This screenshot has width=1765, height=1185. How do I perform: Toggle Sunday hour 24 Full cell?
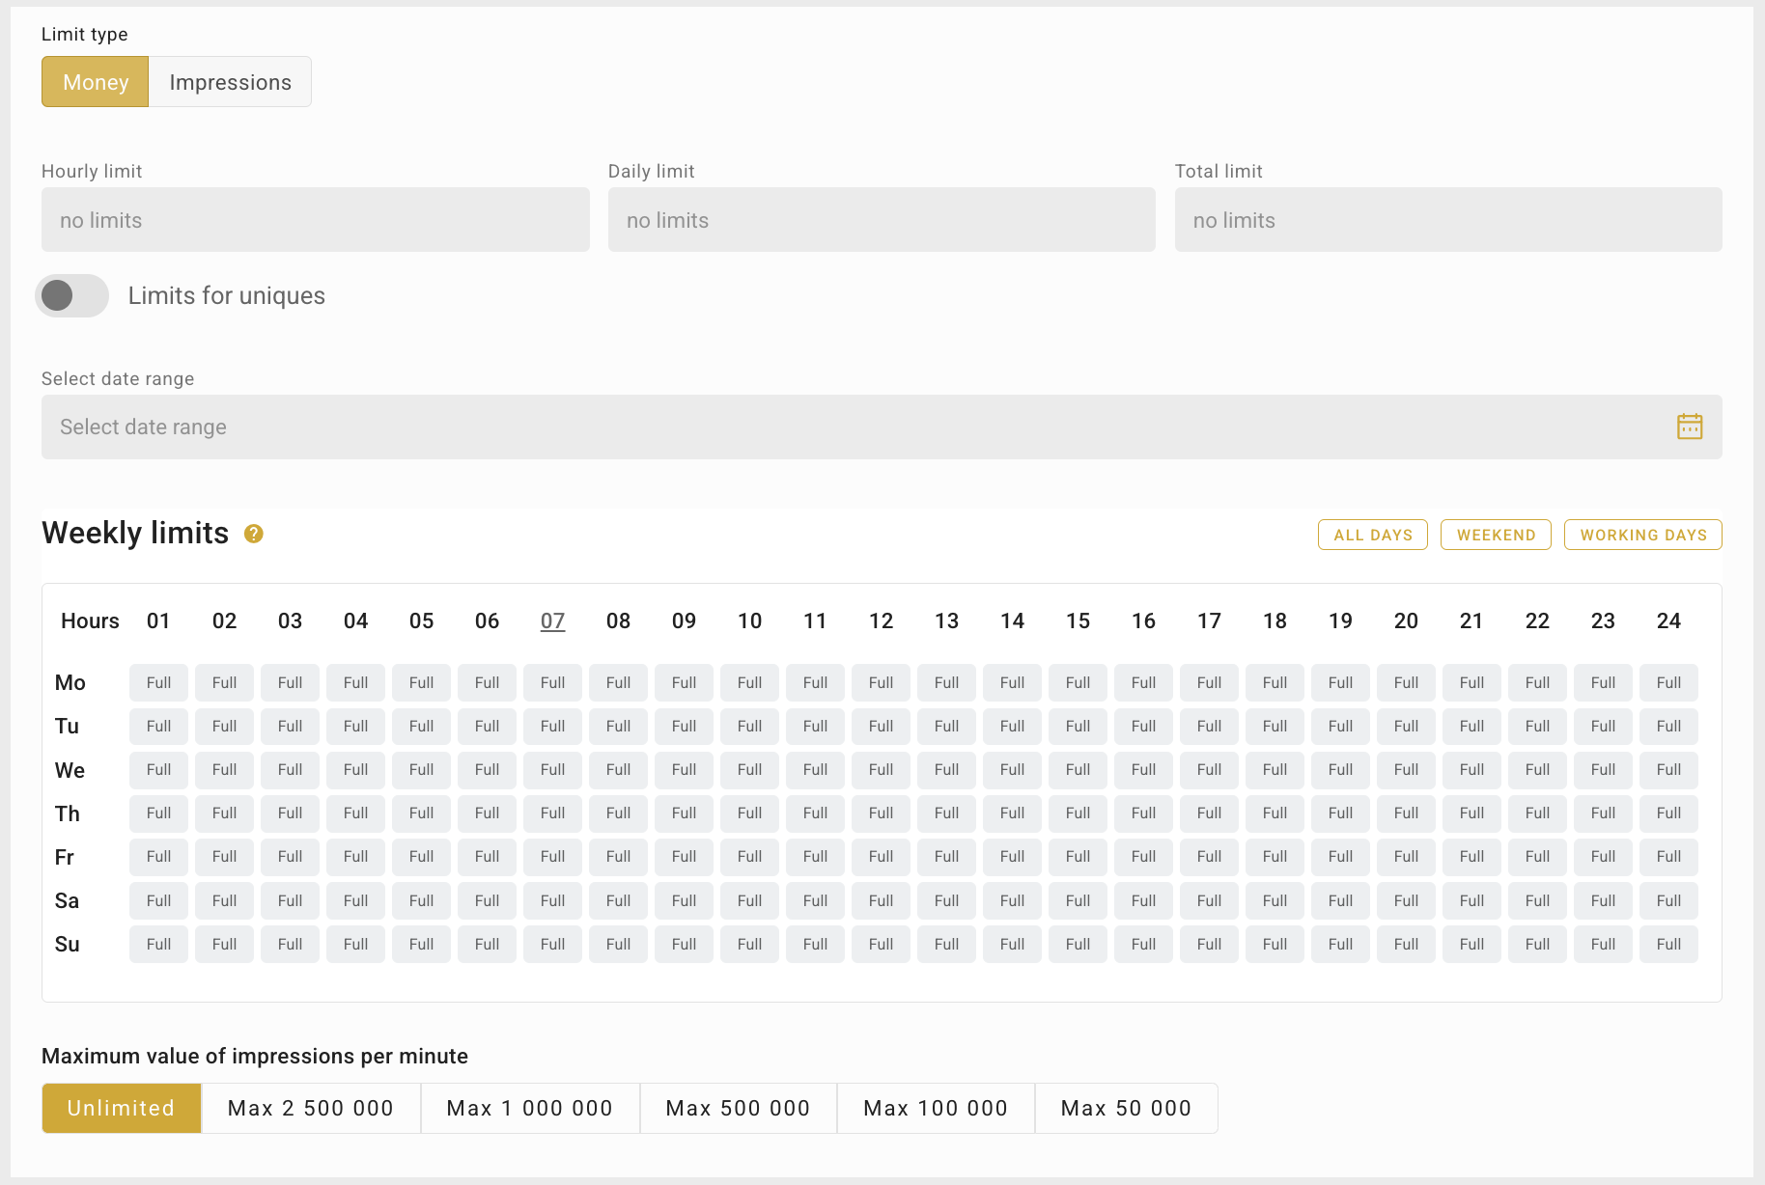1667,945
